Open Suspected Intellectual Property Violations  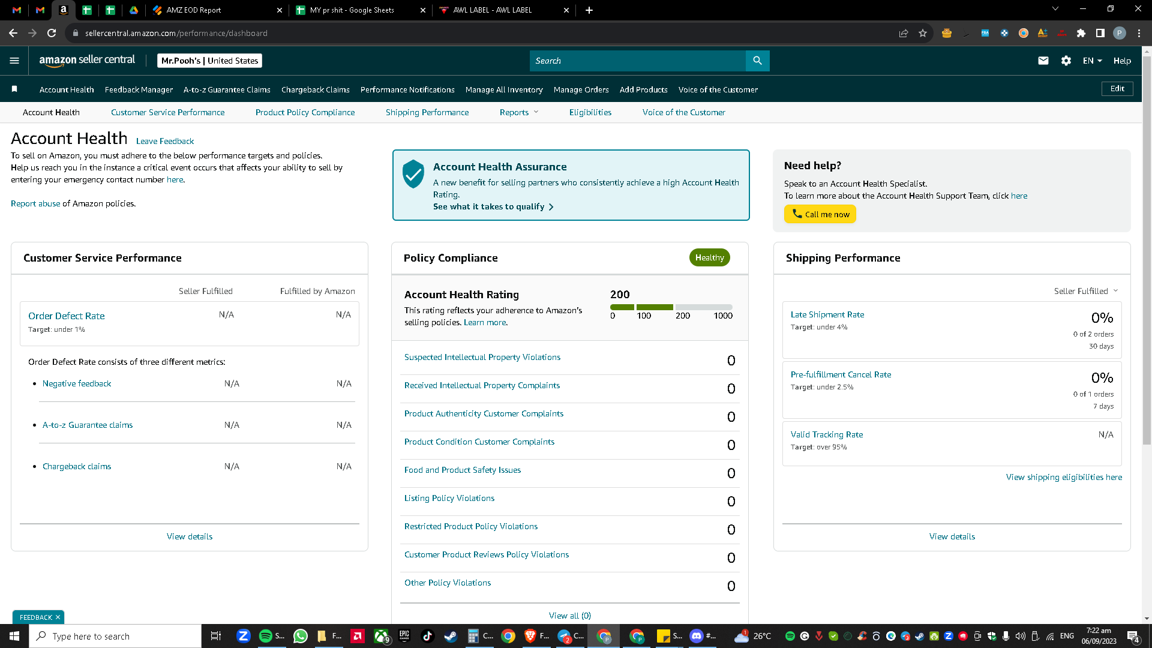[x=482, y=357]
